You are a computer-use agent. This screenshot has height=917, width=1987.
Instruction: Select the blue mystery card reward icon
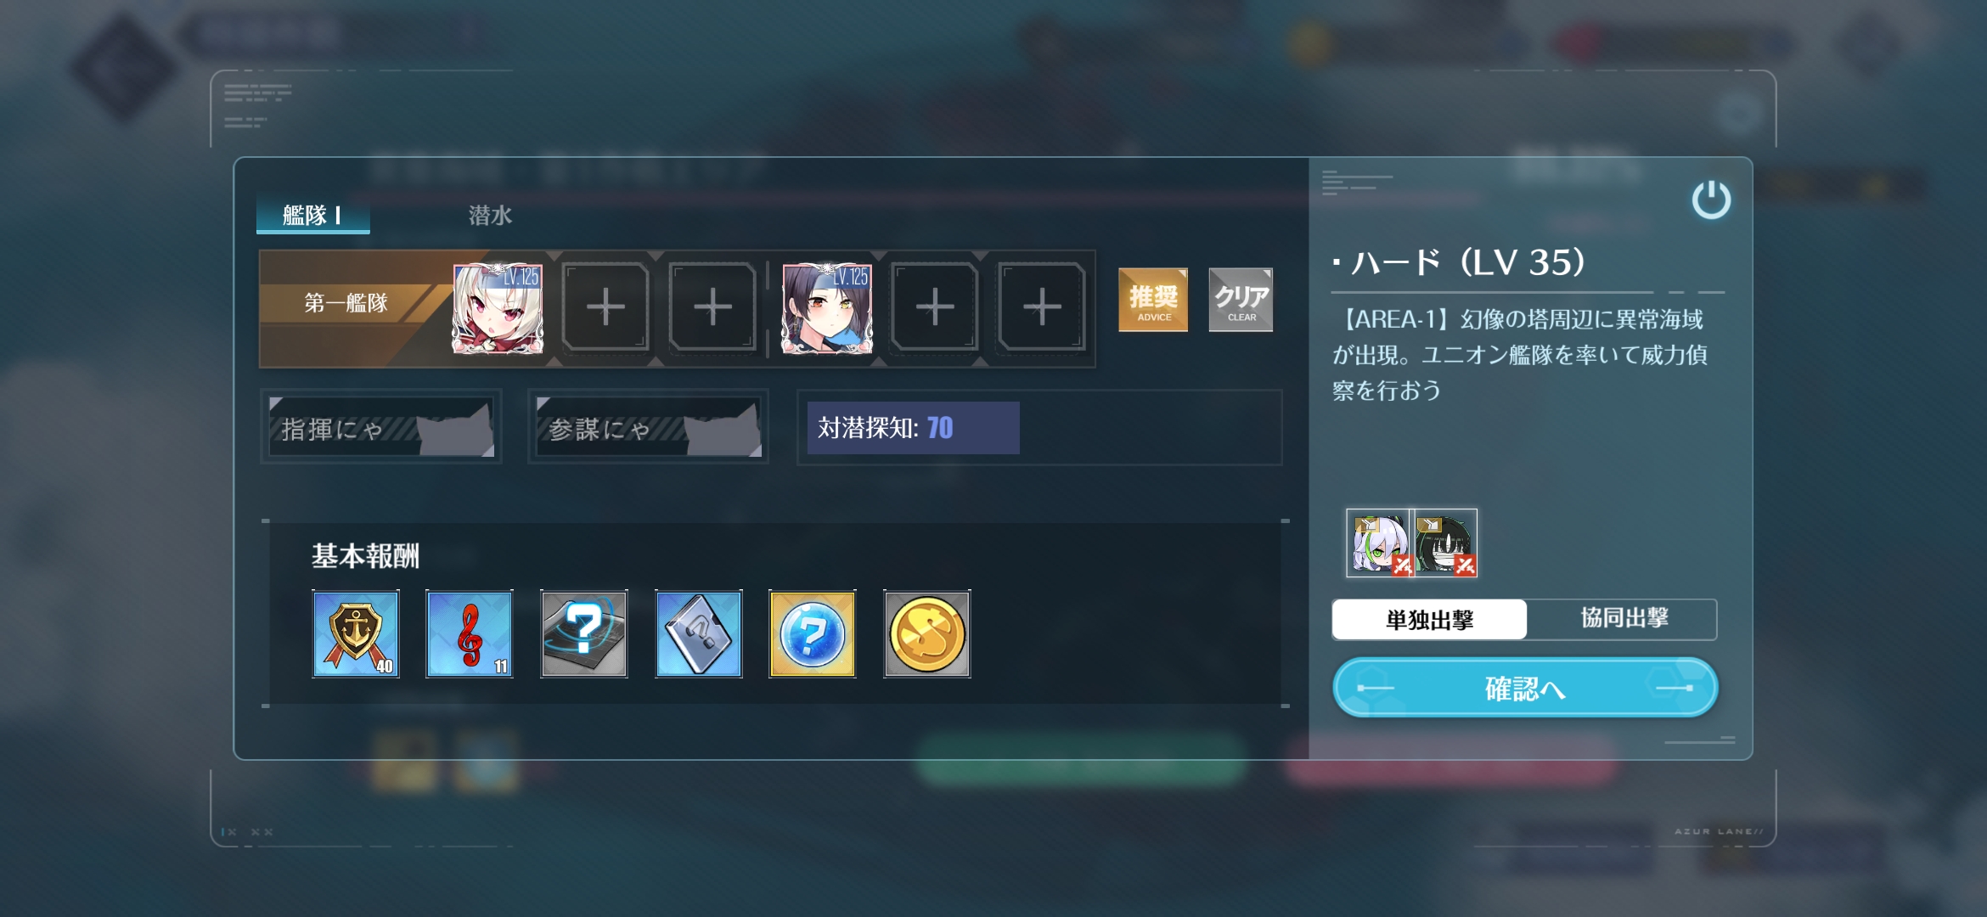[x=699, y=633]
